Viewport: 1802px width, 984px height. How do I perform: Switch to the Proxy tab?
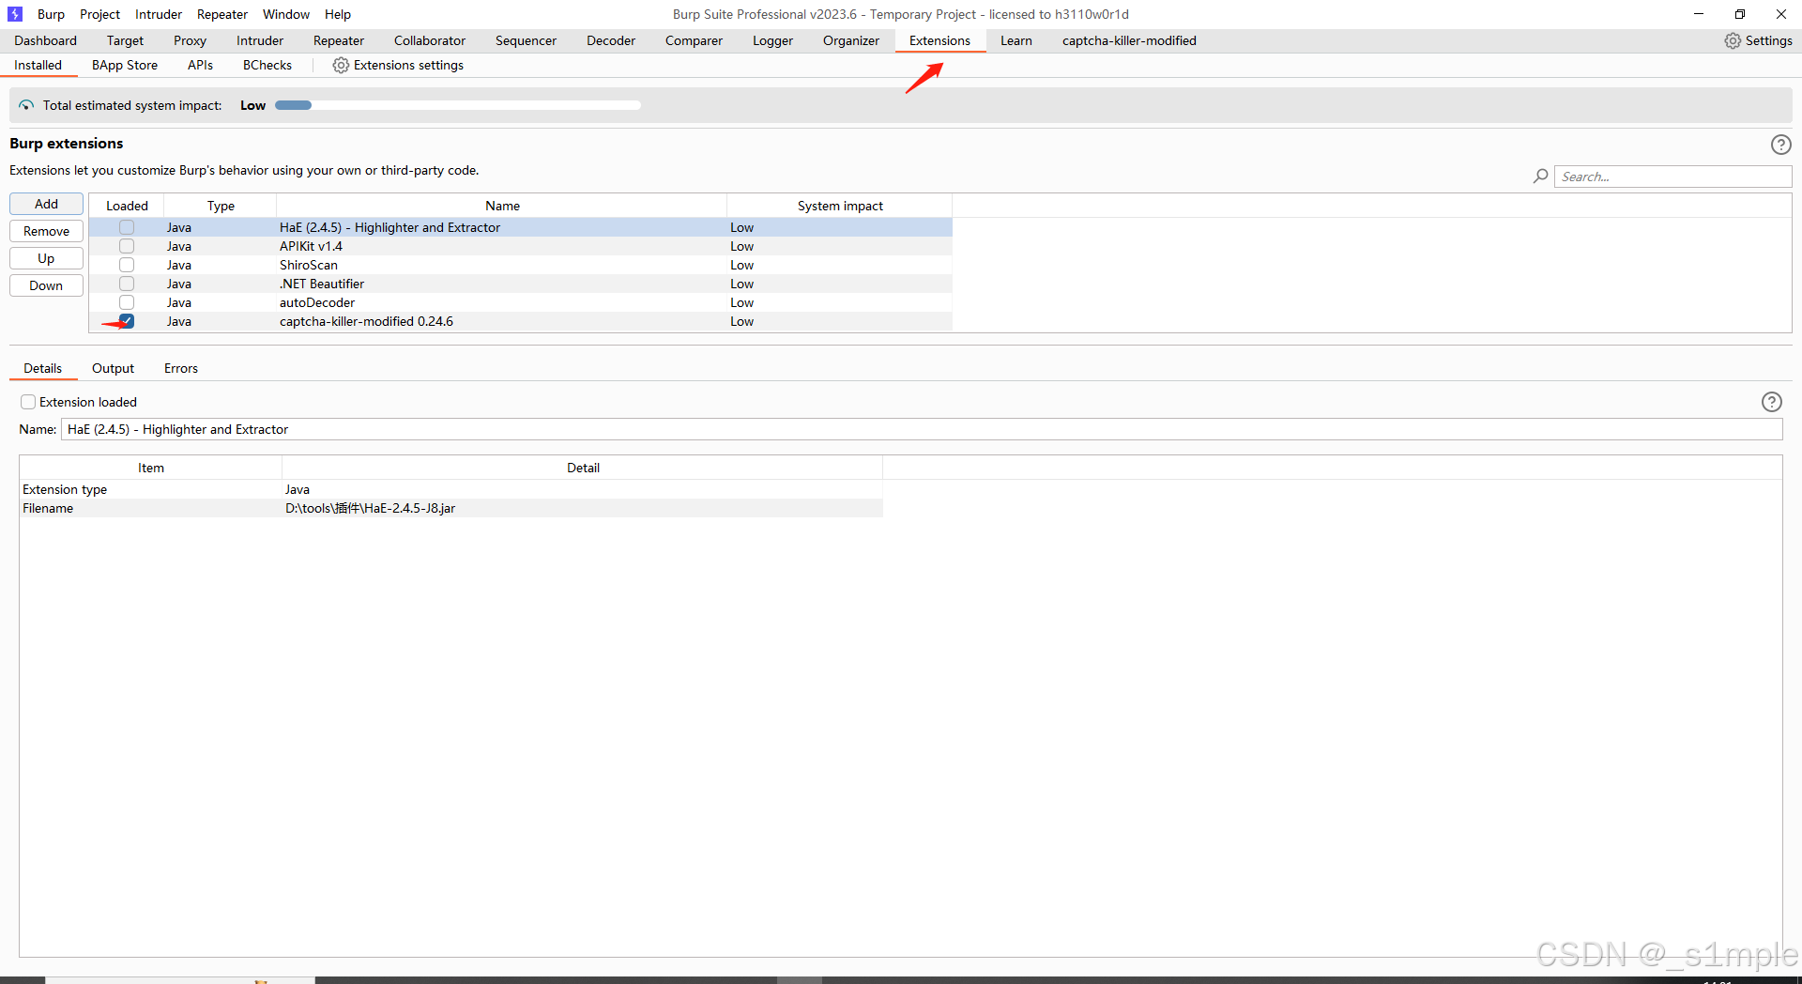click(x=190, y=40)
